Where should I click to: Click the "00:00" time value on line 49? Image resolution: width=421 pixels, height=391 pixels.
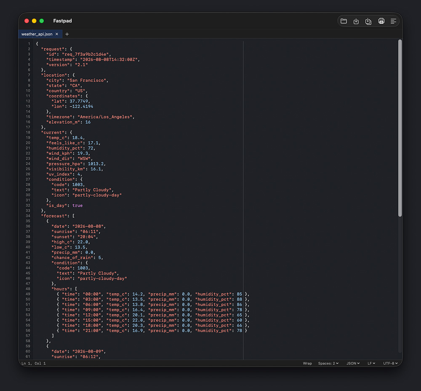click(x=92, y=294)
